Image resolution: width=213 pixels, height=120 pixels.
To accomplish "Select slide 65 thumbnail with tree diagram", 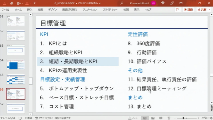I will 16,79.
